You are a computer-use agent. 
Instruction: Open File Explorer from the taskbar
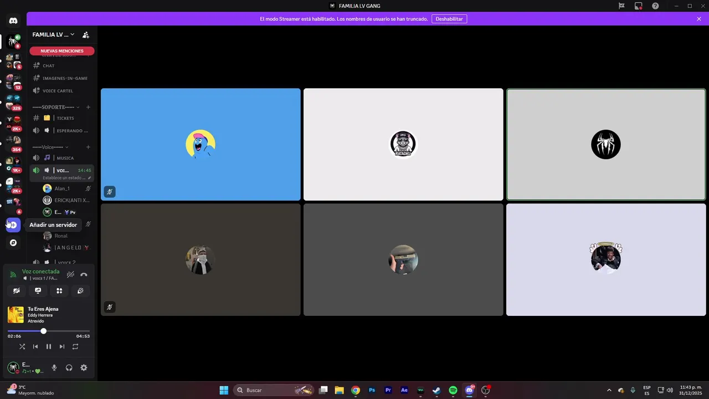(x=340, y=390)
